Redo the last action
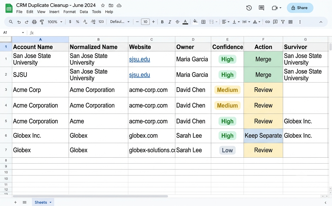This screenshot has width=332, height=206. pyautogui.click(x=27, y=22)
